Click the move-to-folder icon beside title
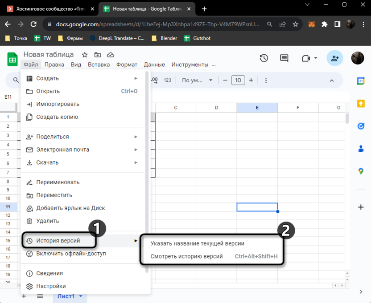 pos(98,55)
